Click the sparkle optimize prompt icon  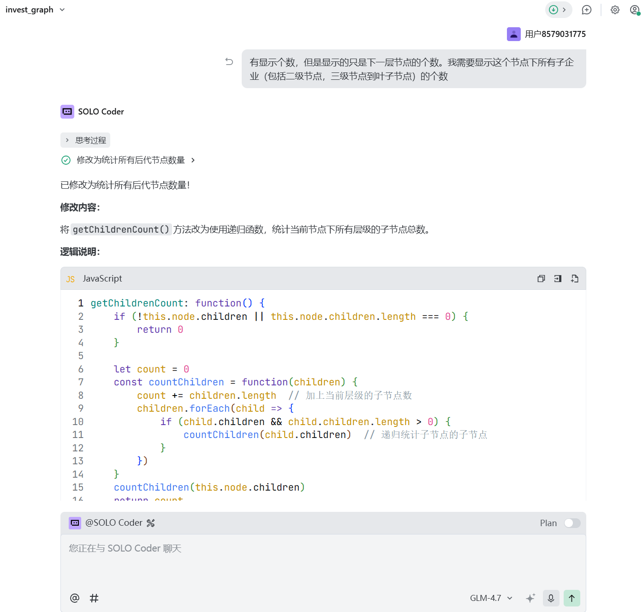(530, 598)
